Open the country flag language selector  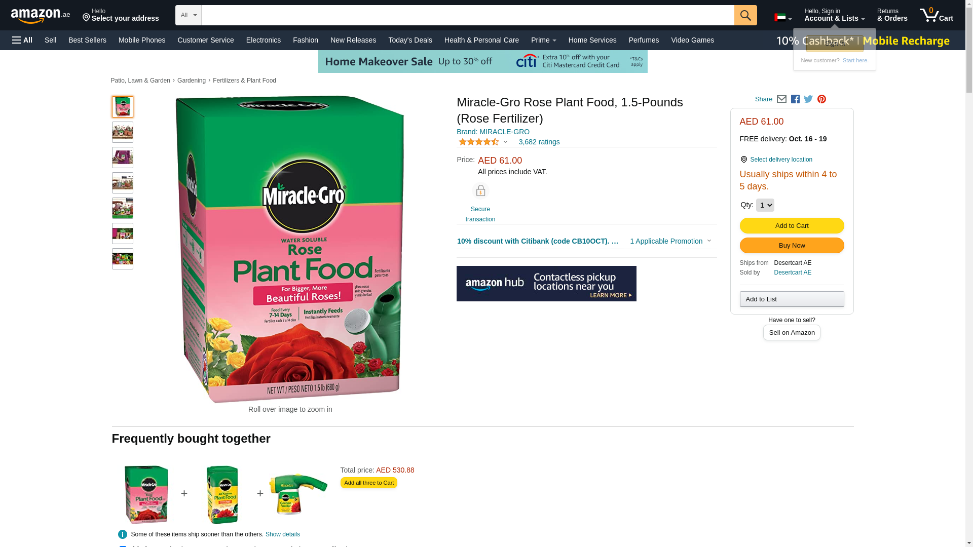pos(782,18)
